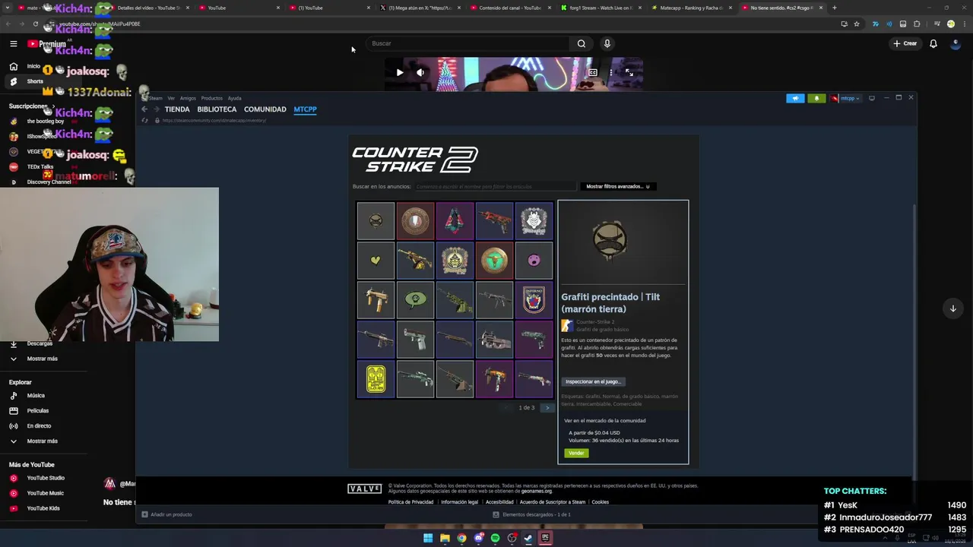Open File Explorer from taskbar
Viewport: 973px width, 547px height.
445,538
